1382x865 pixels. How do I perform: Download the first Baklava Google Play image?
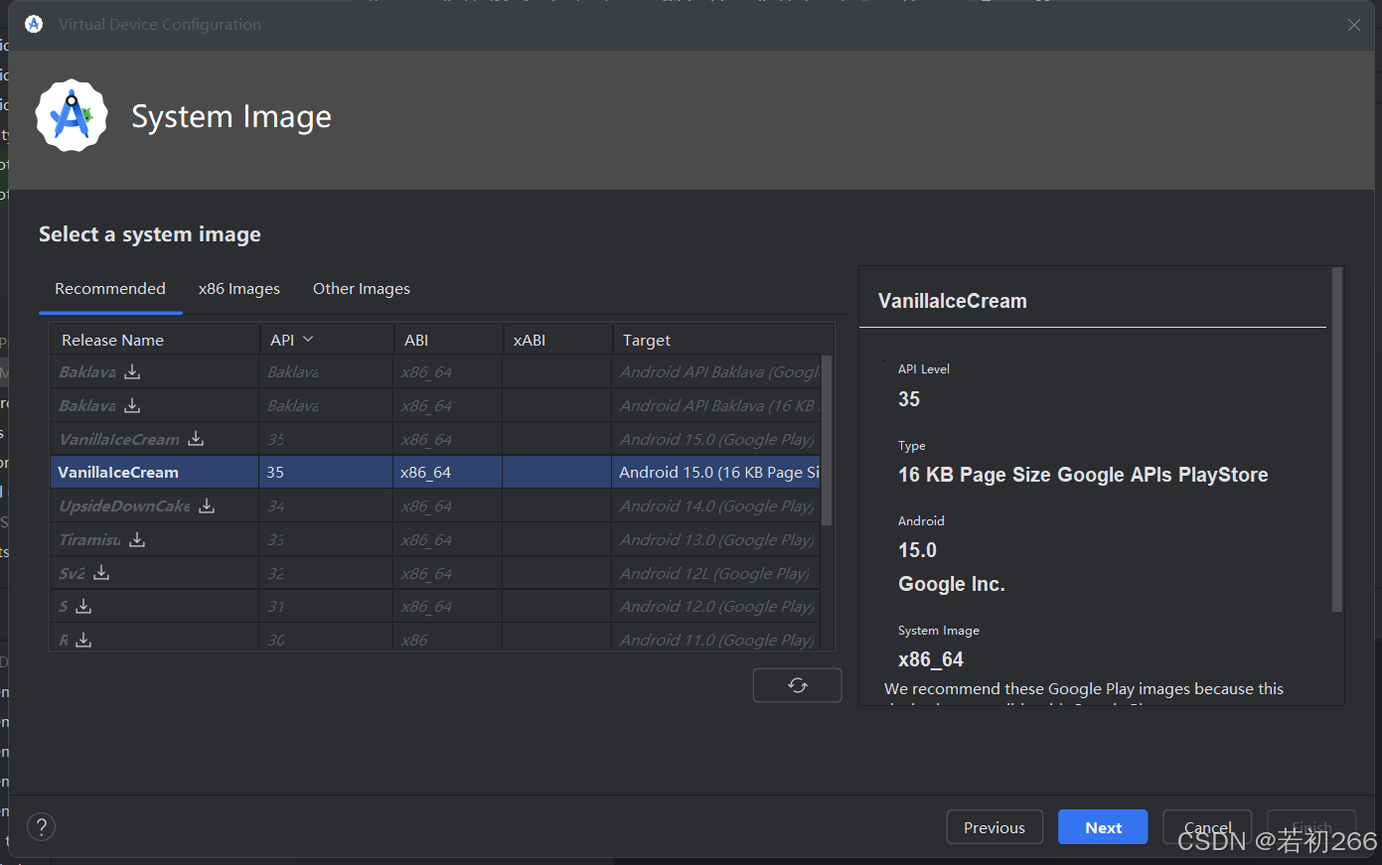point(132,372)
